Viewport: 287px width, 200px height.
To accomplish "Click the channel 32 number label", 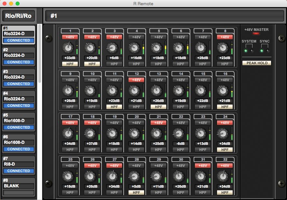I will pos(225,159).
